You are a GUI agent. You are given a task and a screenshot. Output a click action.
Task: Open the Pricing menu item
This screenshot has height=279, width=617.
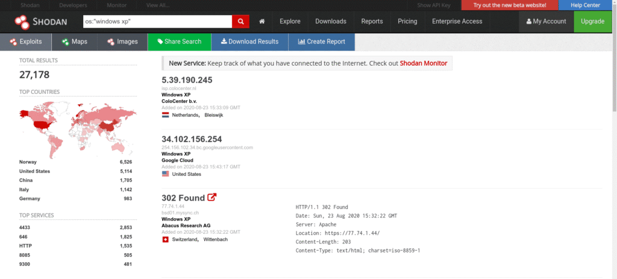(x=407, y=22)
